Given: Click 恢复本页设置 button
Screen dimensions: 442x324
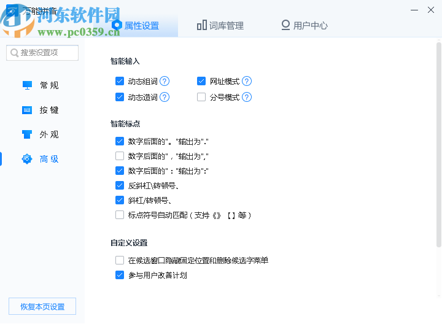Looking at the screenshot, I should (42, 306).
